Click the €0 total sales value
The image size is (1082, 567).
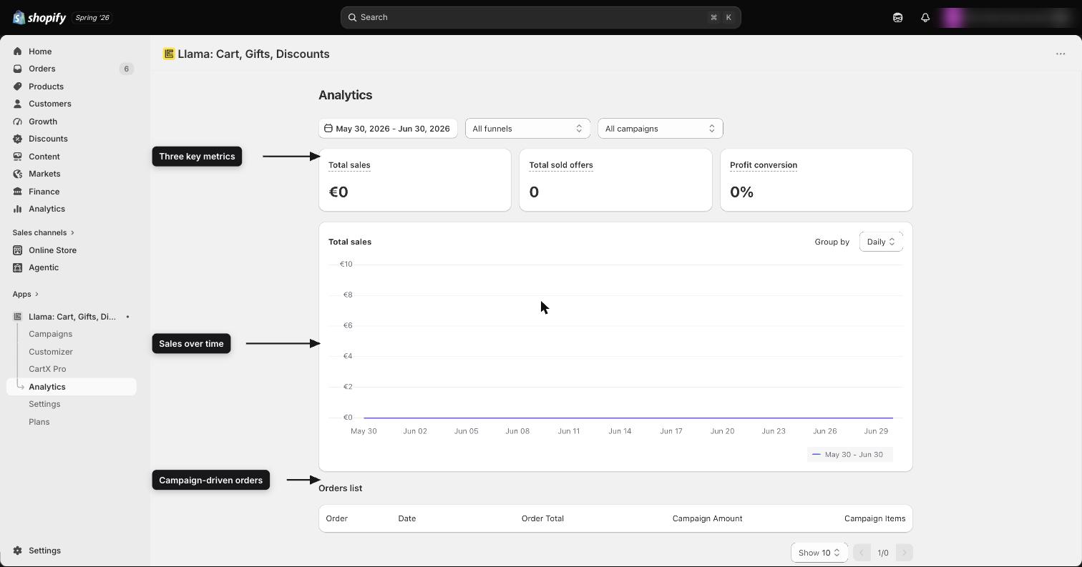tap(338, 192)
